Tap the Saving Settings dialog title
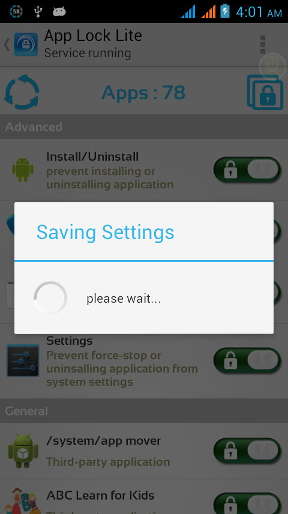 [105, 232]
